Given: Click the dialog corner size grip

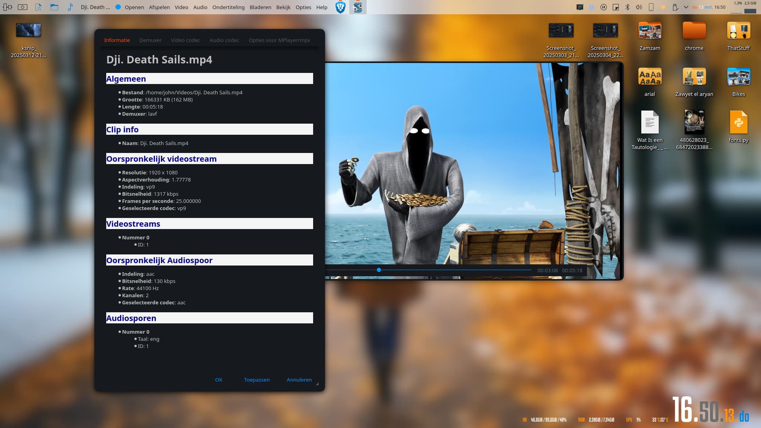Looking at the screenshot, I should coord(317,384).
